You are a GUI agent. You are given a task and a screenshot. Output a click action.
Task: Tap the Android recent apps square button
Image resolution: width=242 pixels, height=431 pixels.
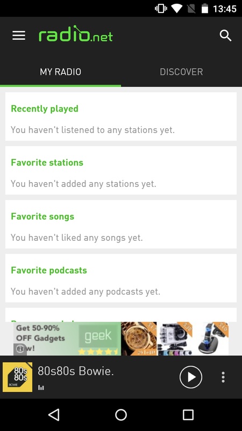(x=188, y=415)
